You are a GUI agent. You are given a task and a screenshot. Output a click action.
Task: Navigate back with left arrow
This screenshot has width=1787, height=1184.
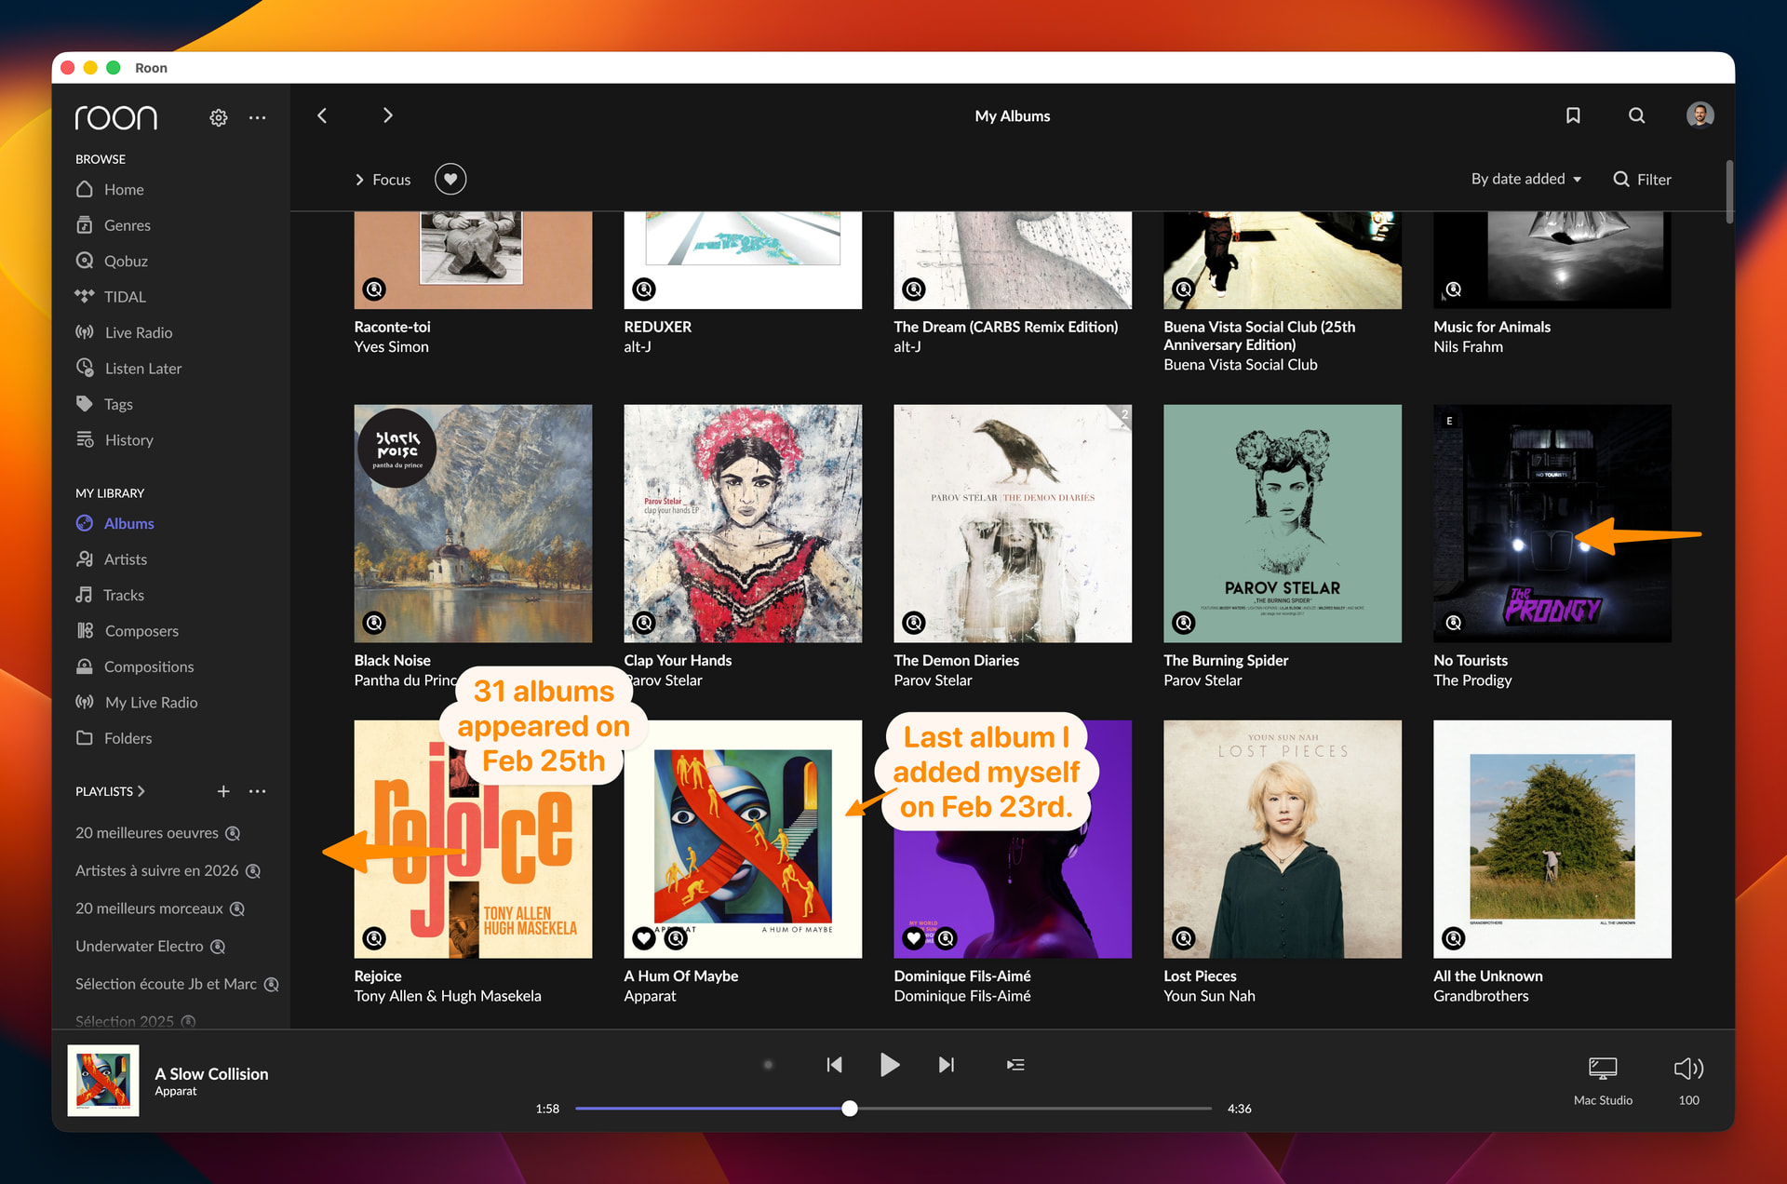click(322, 115)
